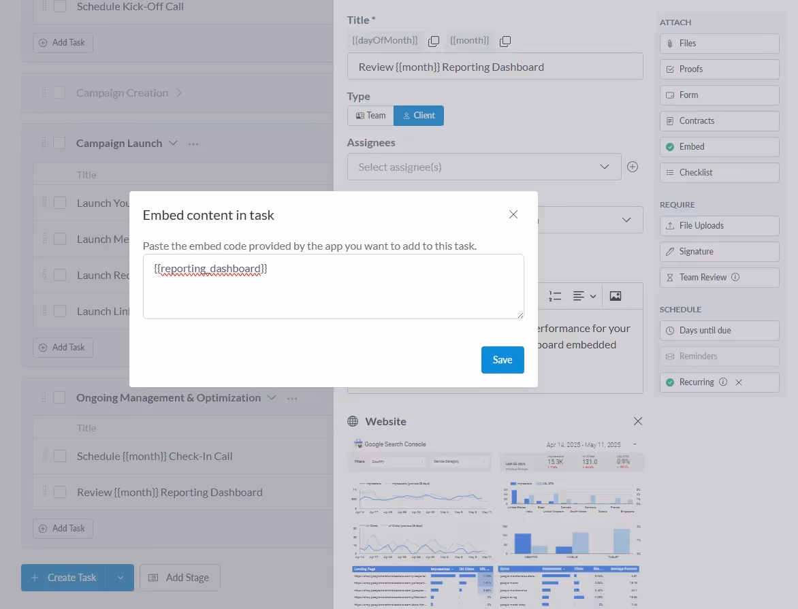Remove the Recurring schedule setting
798x609 pixels.
(739, 382)
